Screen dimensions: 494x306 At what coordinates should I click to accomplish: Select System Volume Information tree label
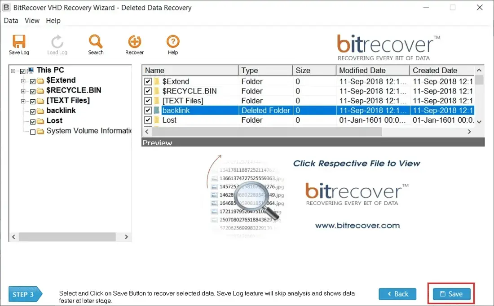point(88,131)
